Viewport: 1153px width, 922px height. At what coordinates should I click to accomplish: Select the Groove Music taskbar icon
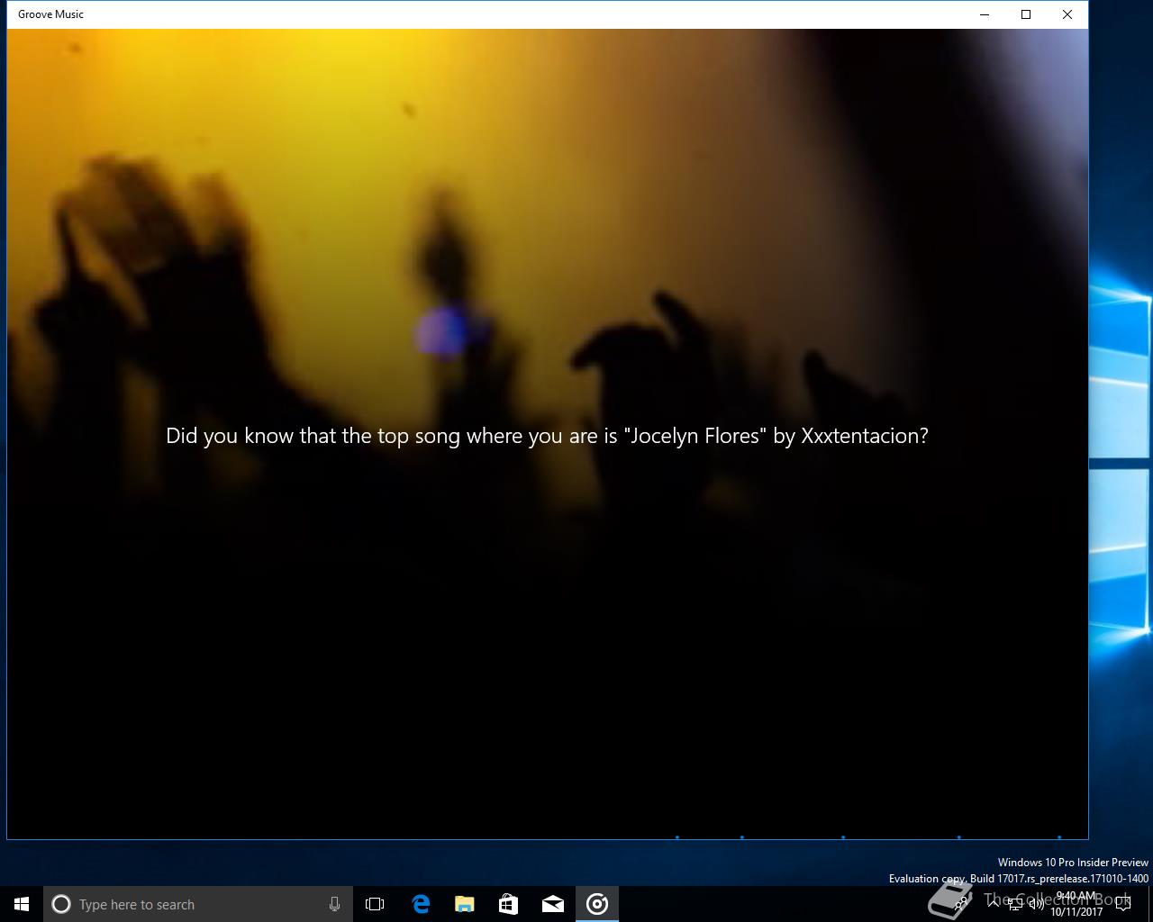tap(597, 904)
